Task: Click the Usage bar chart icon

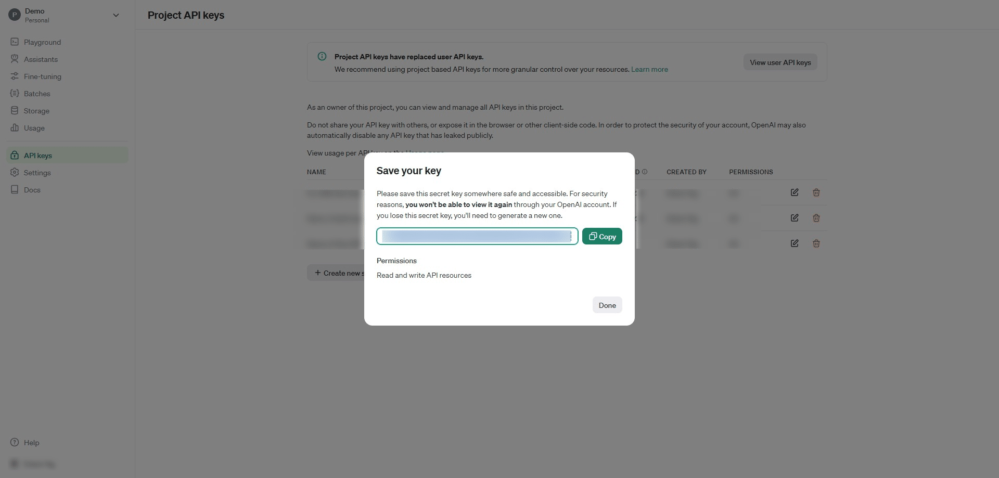Action: [15, 127]
